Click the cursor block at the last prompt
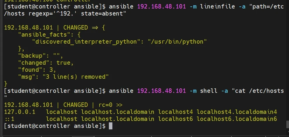Viewport: 289px width, 137px height. point(110,126)
